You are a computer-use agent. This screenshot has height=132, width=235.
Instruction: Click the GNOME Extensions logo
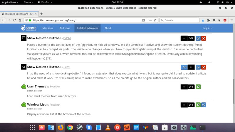[28, 28]
